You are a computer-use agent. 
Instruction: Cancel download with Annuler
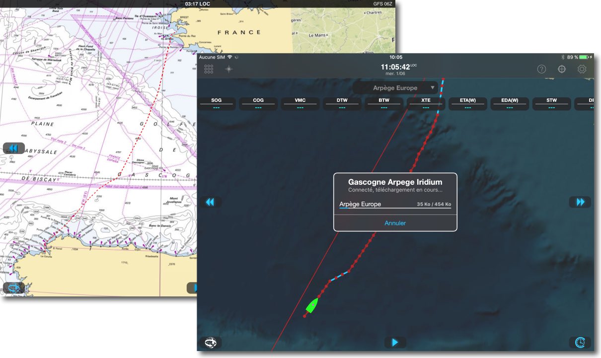pyautogui.click(x=395, y=223)
